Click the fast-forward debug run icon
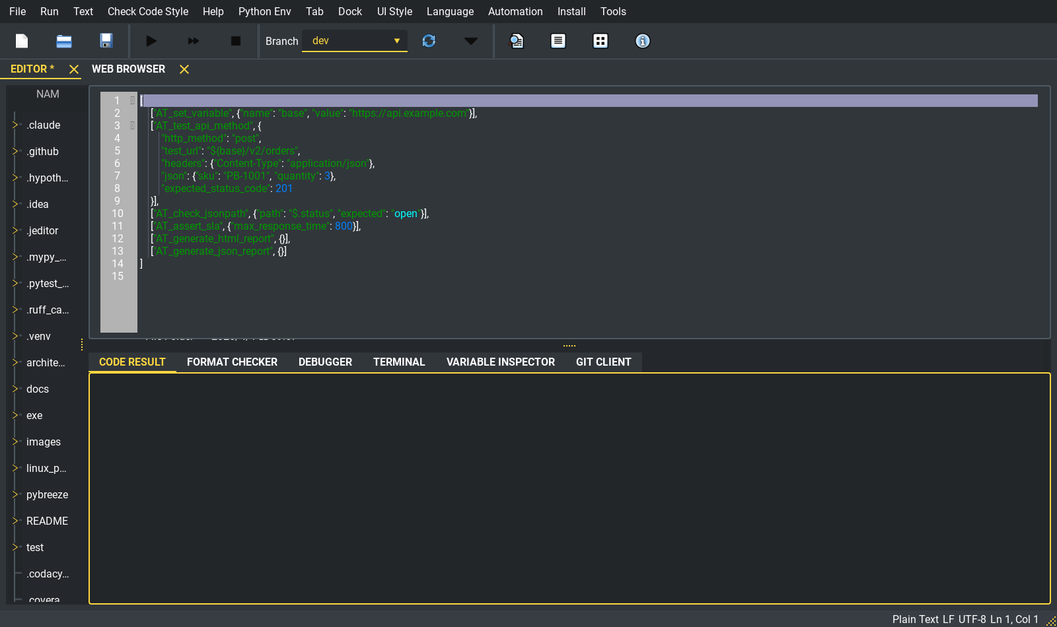This screenshot has height=627, width=1057. 193,41
